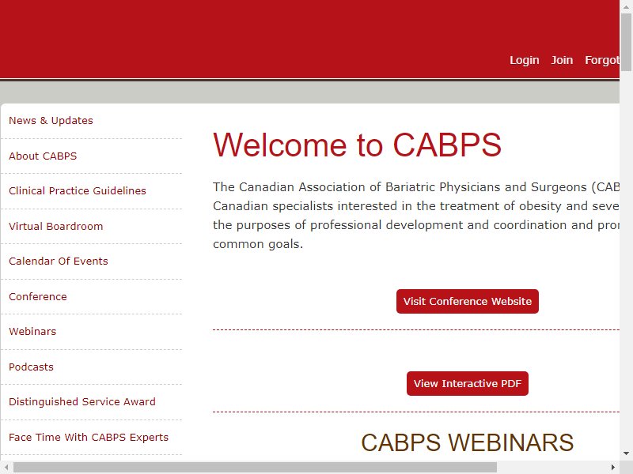Open the Login link

524,60
